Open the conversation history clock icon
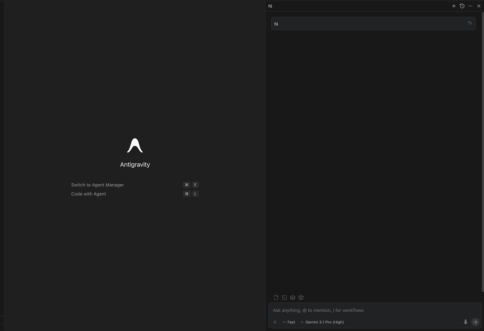 pos(462,6)
